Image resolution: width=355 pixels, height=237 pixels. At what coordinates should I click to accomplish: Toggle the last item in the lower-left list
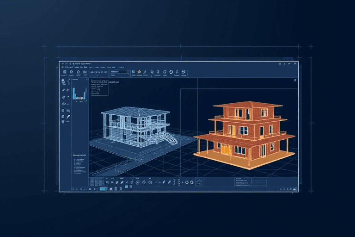[x=76, y=174]
